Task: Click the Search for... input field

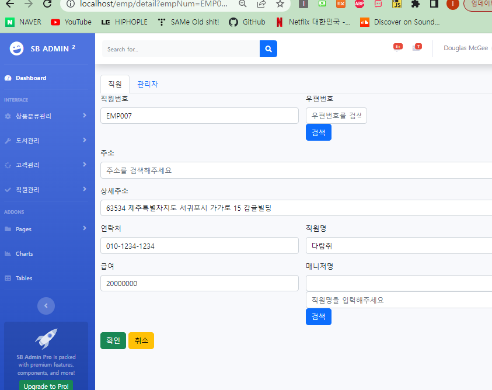Action: tap(181, 49)
